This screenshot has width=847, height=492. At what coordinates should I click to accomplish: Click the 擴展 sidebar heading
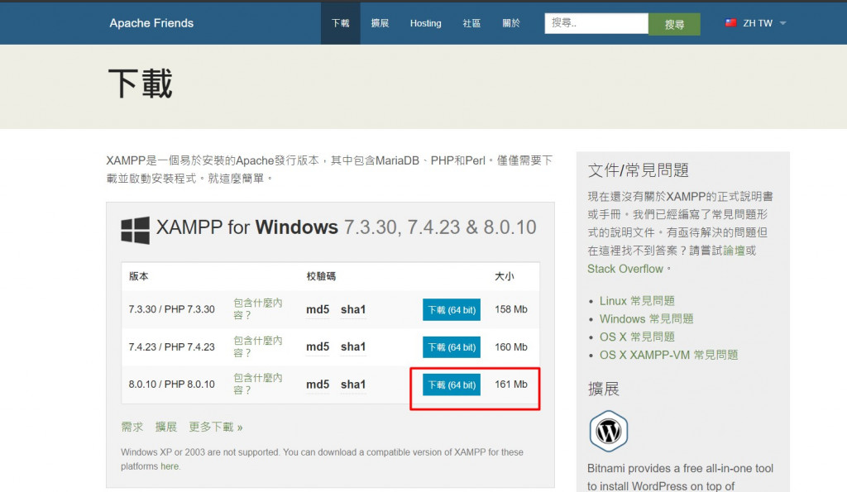click(603, 389)
